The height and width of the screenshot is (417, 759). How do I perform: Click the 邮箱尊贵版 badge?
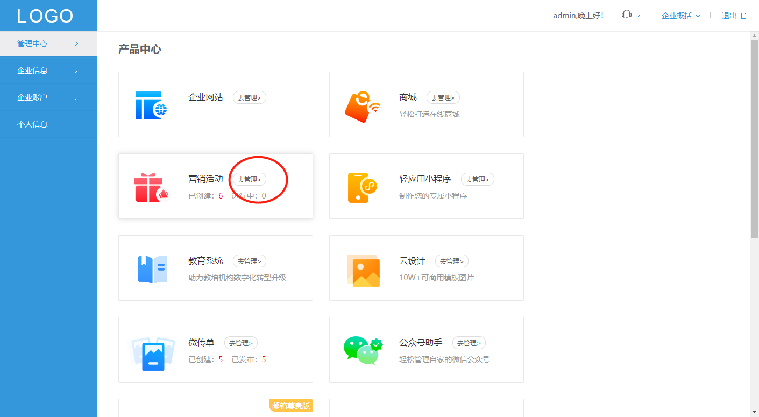click(291, 406)
